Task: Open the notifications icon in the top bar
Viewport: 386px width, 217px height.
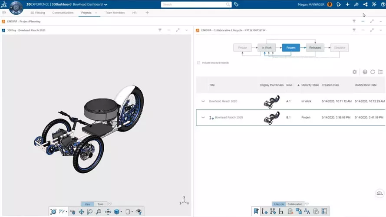Action: 339,4
